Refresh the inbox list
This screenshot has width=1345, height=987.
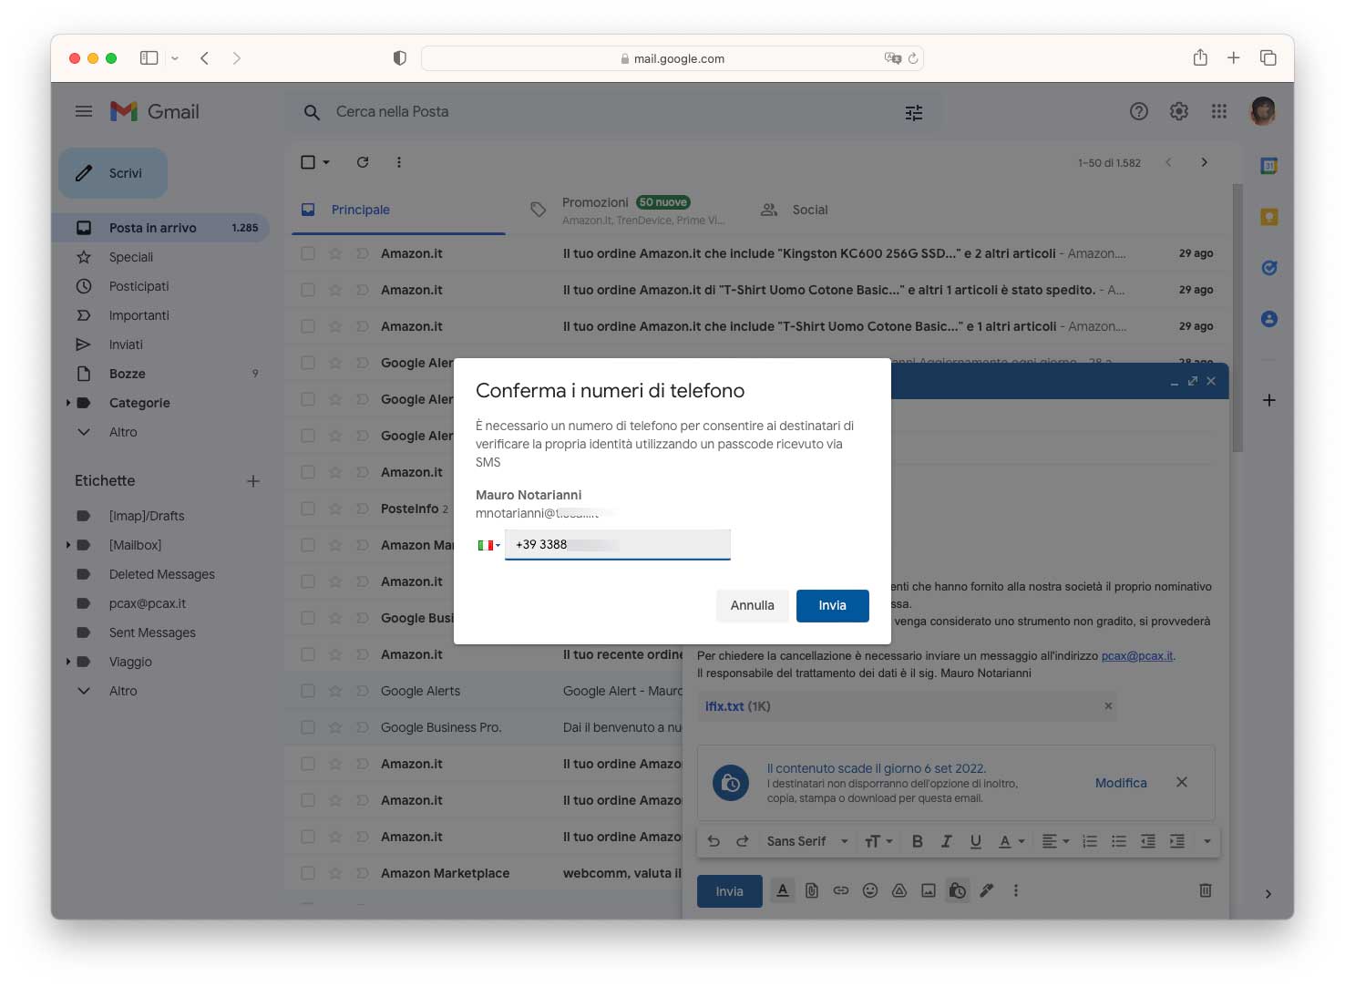[x=363, y=162]
